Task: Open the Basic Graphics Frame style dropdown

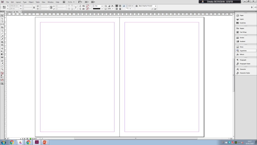Action: (x=156, y=6)
